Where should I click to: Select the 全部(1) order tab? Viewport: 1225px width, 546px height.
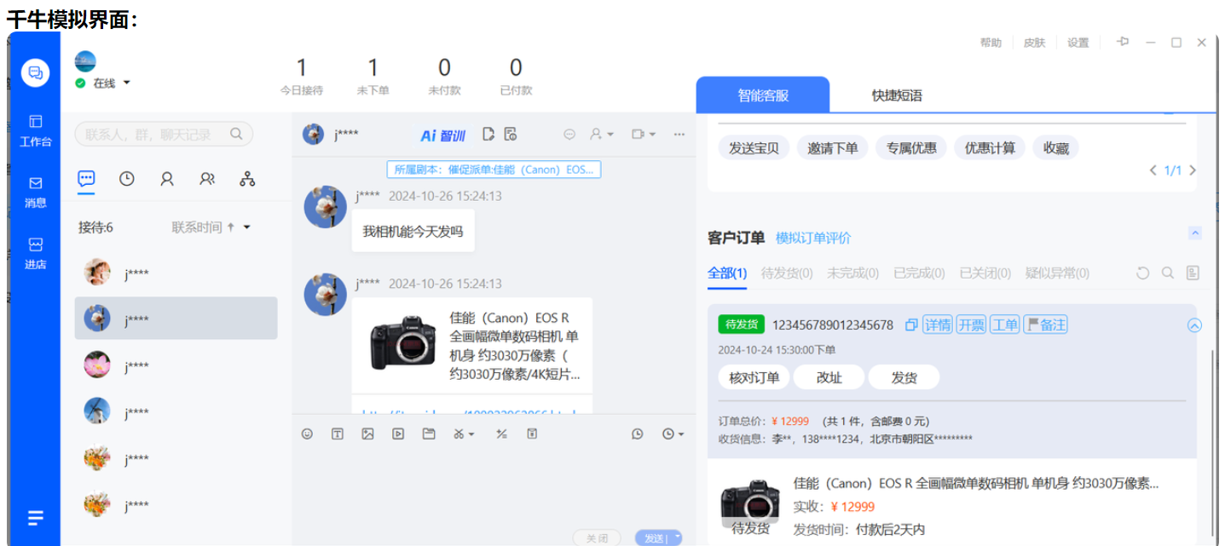click(x=727, y=273)
